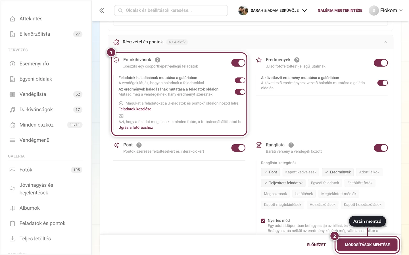Screen dimensions: 409x255
Task: Open help tooltip next to Eredmények
Action: 297,60
